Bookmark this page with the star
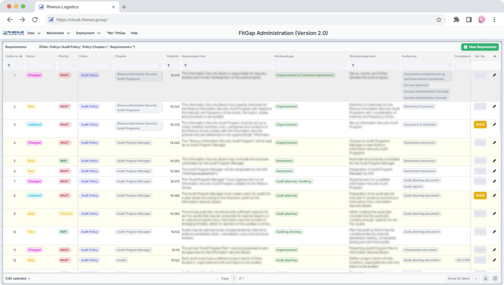504x285 pixels. click(439, 20)
